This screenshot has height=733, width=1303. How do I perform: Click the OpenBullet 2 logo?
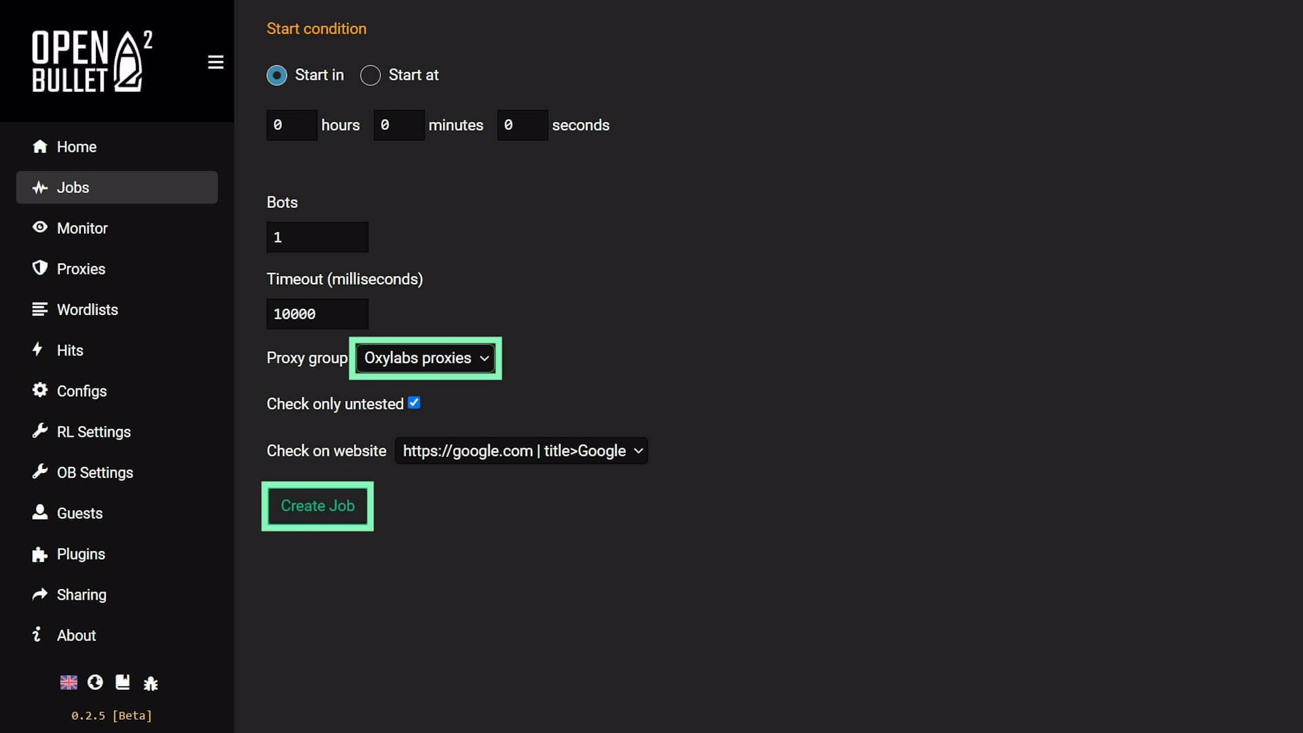coord(92,61)
